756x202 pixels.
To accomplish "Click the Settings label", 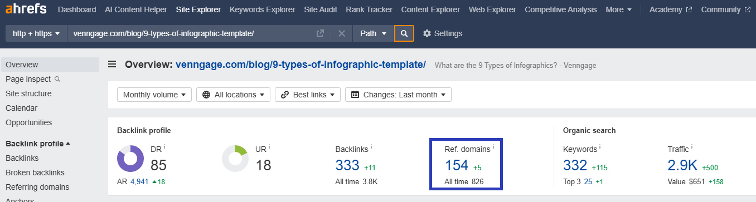I will (x=448, y=33).
